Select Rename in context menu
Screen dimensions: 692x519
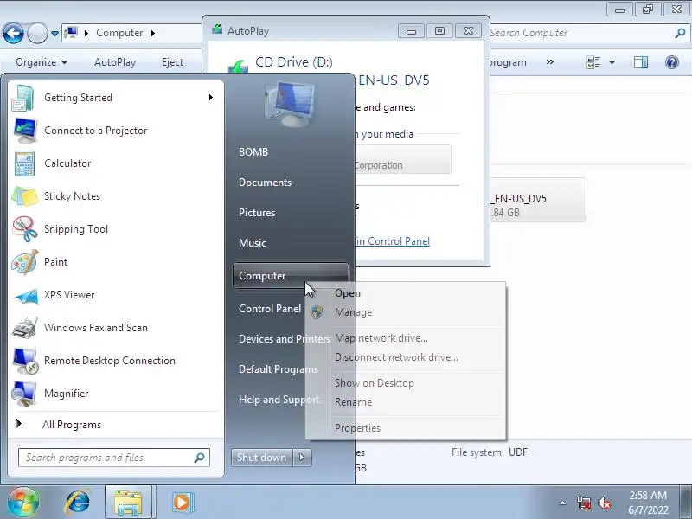point(406,402)
